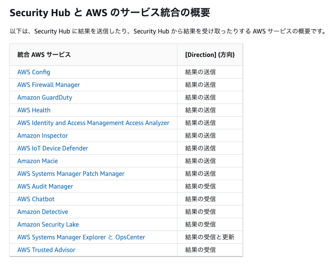Open AWS Systems Manager Explorer と OpsCenter link
Viewport: 335px width, 264px height.
[x=81, y=237]
